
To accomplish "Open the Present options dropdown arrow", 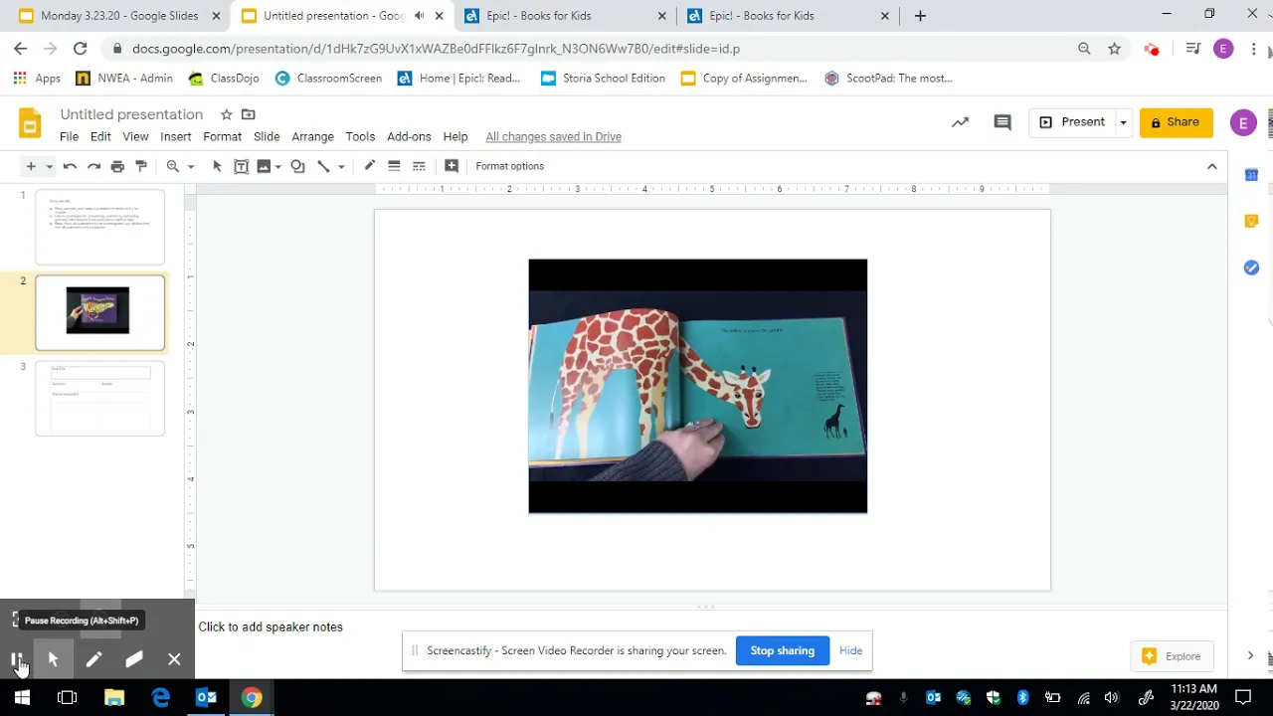I will (x=1123, y=122).
